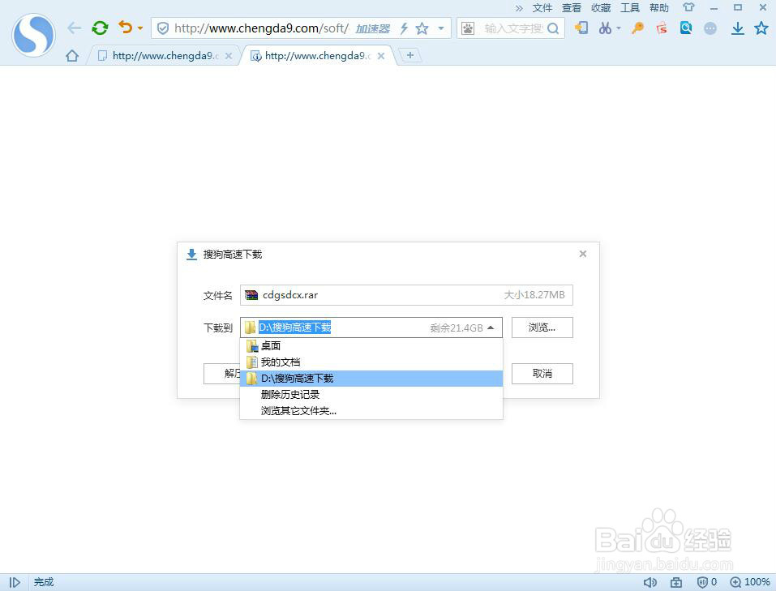Viewport: 776px width, 591px height.
Task: Click the security shield icon in address bar
Action: click(x=163, y=28)
